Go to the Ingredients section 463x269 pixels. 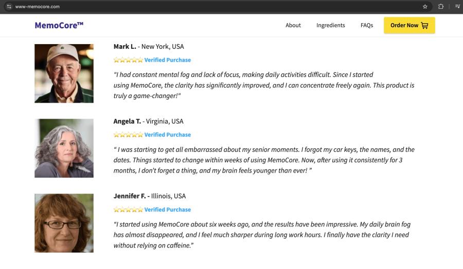point(331,25)
